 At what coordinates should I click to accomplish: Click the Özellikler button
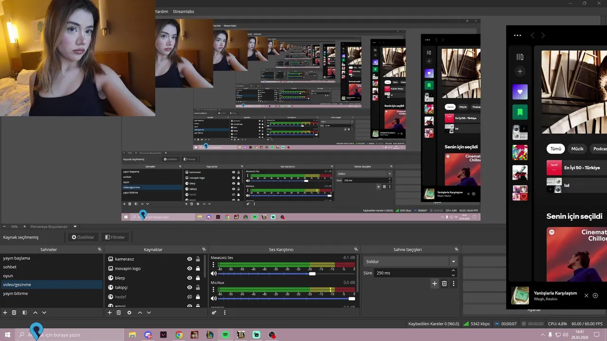[x=83, y=237]
